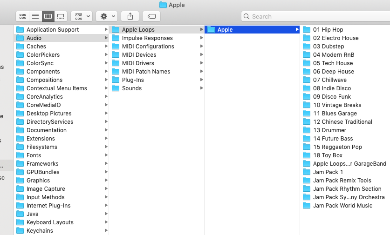Select the 13 Drummer folder icon

(307, 130)
